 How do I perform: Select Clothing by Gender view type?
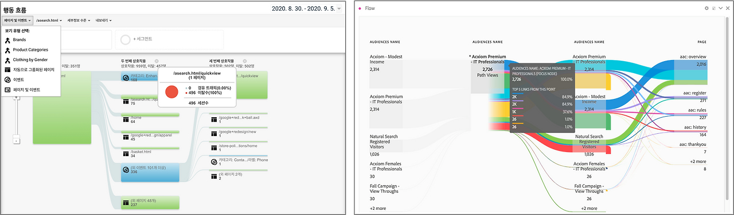(x=30, y=59)
